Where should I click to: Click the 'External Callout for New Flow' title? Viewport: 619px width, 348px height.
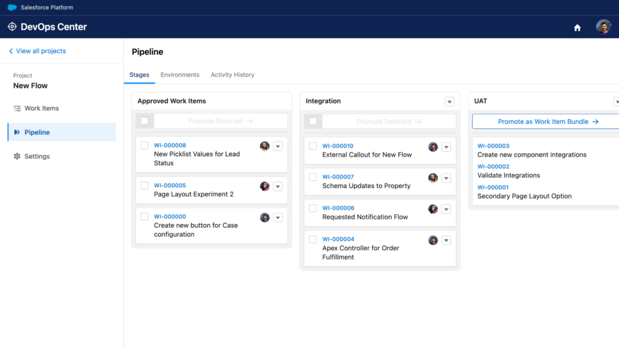point(367,155)
